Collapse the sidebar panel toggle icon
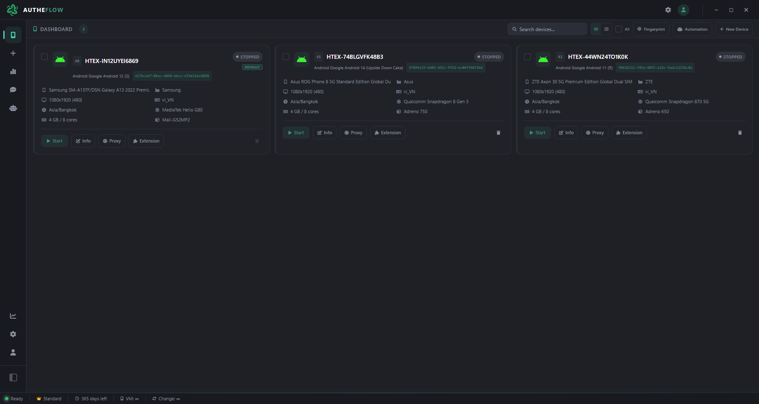This screenshot has height=404, width=759. click(x=13, y=377)
